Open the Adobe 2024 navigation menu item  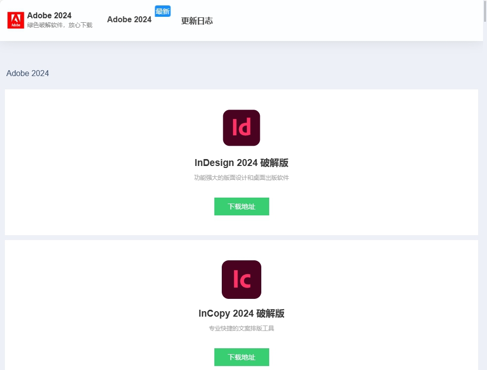point(129,20)
